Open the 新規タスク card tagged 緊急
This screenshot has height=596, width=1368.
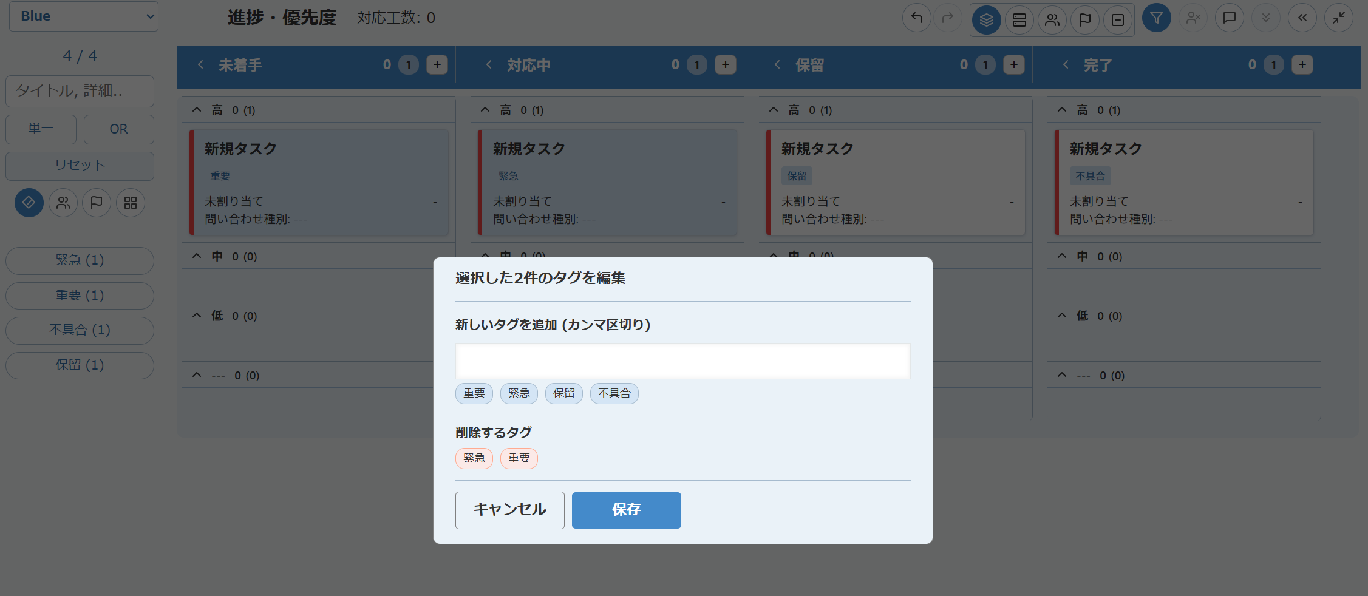[x=607, y=182]
